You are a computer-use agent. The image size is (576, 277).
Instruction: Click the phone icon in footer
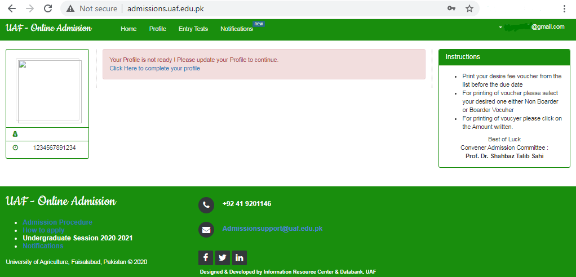[206, 205]
